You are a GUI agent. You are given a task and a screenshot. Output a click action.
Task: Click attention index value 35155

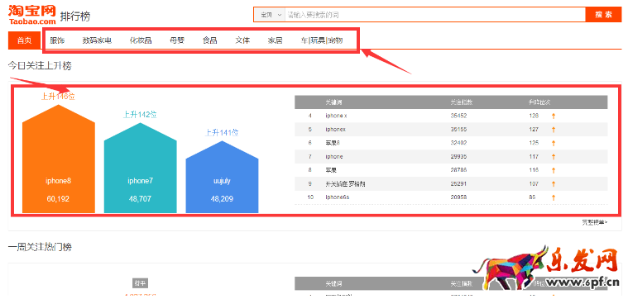coord(458,130)
